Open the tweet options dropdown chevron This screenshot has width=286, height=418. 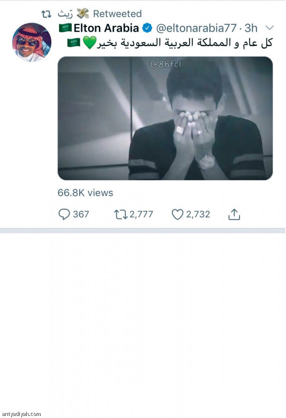(270, 28)
